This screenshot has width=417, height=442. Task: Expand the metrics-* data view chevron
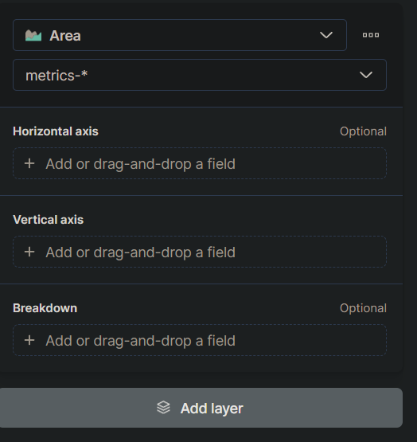[x=366, y=75]
